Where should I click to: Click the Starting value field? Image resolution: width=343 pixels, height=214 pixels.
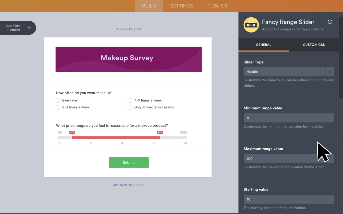[x=288, y=199]
